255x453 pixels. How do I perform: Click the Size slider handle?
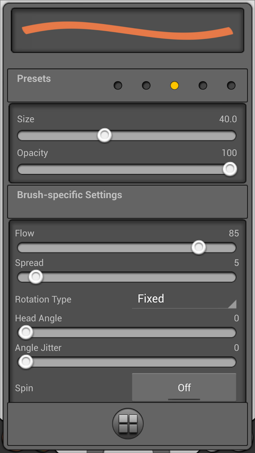[x=105, y=136]
